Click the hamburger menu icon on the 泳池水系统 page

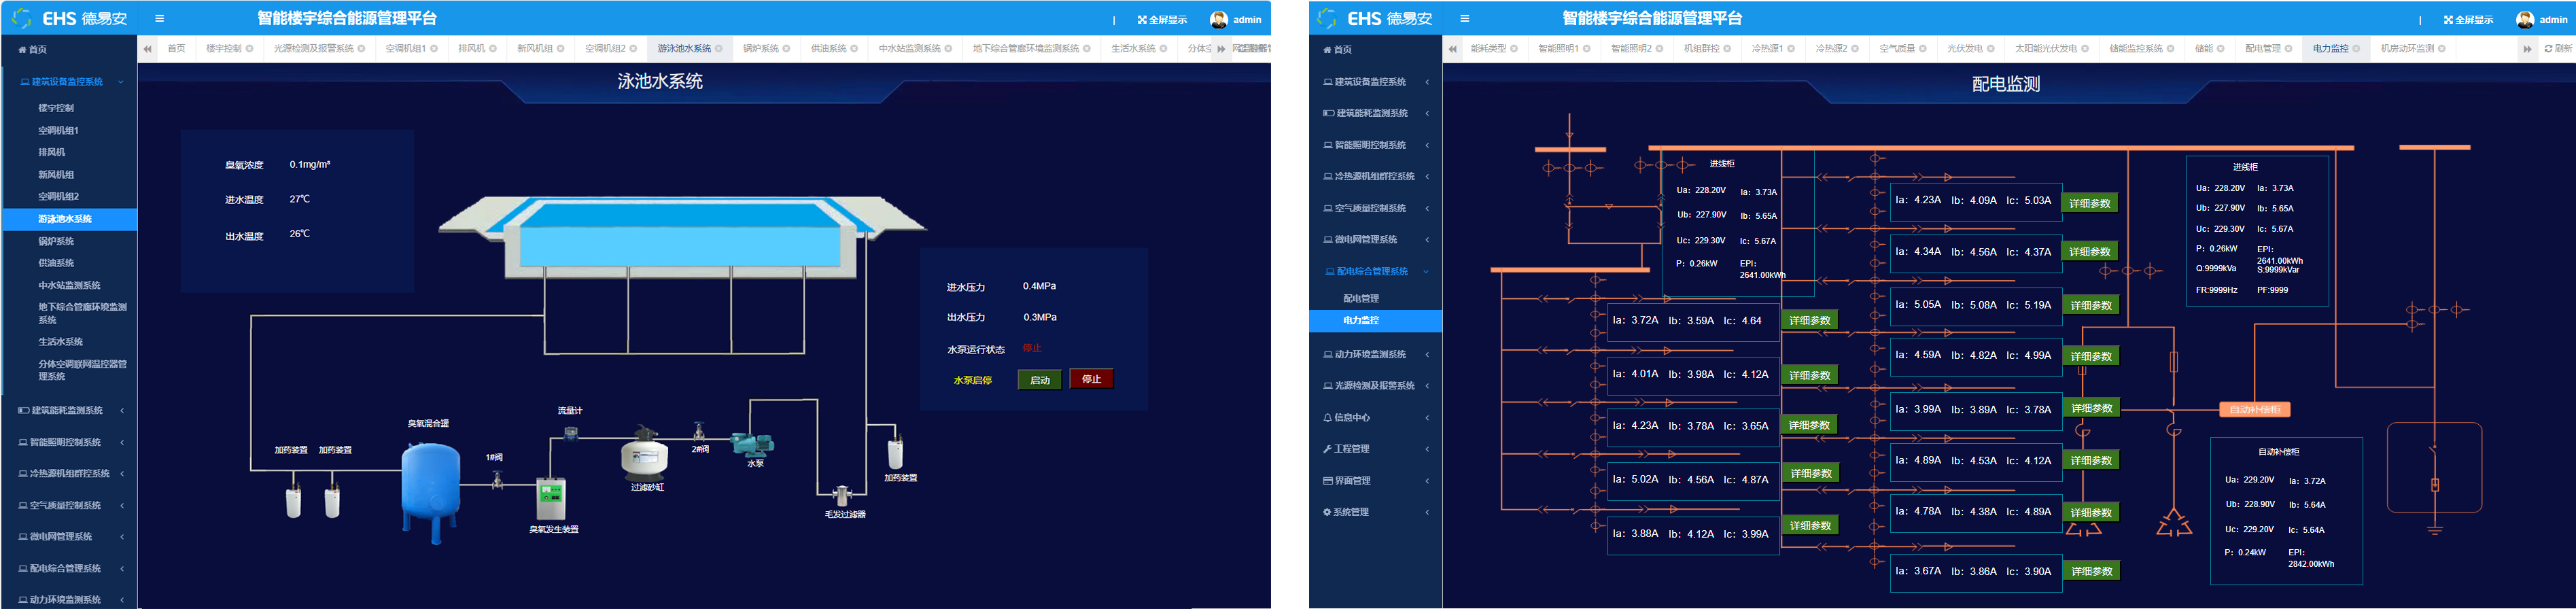point(159,19)
